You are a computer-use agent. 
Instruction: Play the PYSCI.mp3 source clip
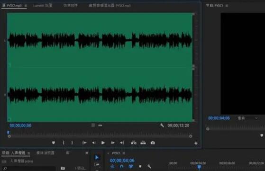[x=103, y=143]
